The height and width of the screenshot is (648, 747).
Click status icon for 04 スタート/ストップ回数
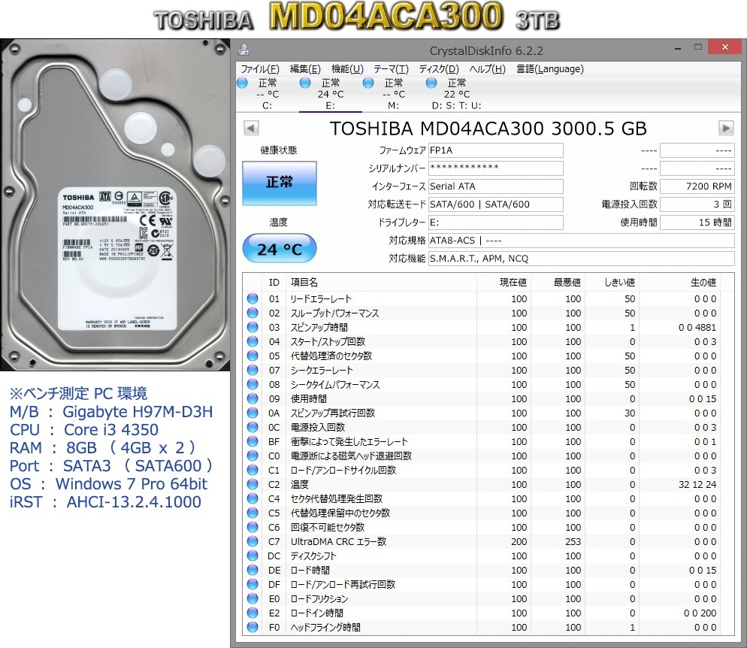click(x=253, y=341)
